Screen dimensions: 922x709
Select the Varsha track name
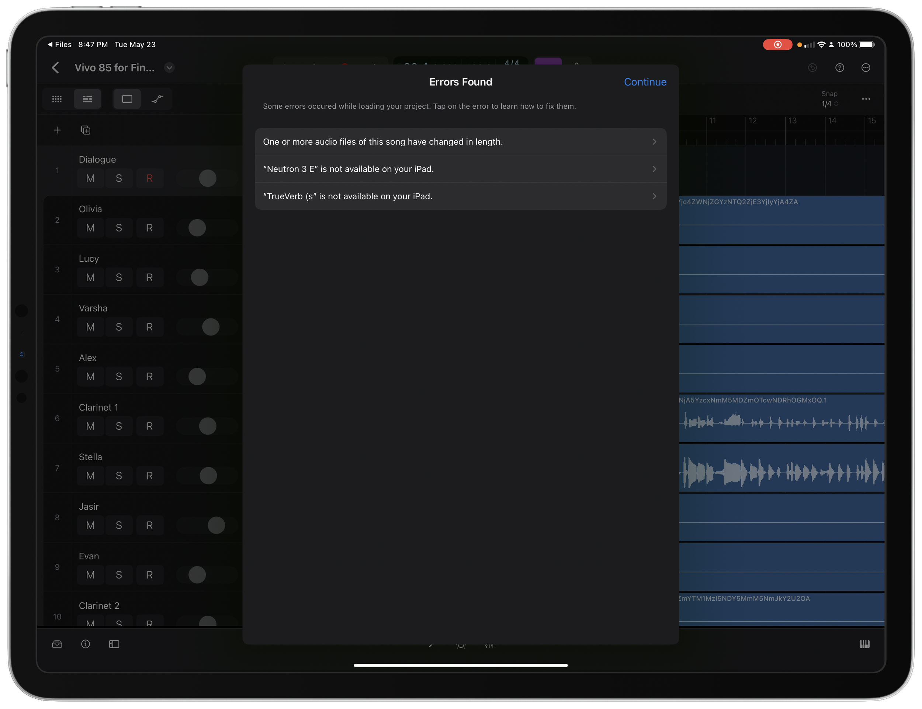(93, 308)
